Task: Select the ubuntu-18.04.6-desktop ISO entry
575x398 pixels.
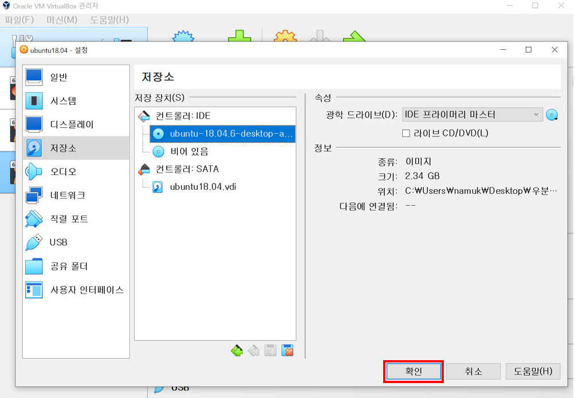Action: coord(222,134)
